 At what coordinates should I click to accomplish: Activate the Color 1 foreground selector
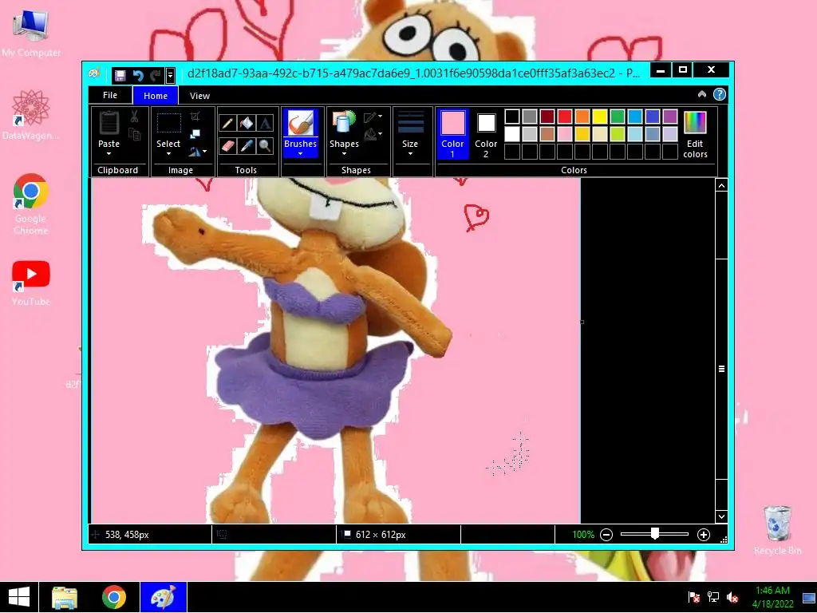[452, 134]
